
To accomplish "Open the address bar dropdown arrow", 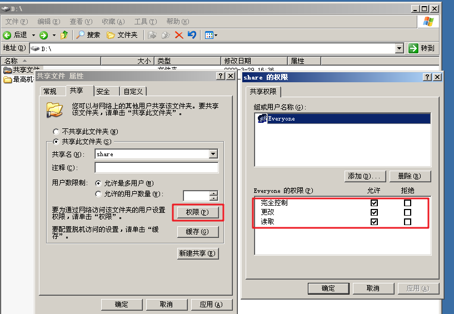I will 400,48.
